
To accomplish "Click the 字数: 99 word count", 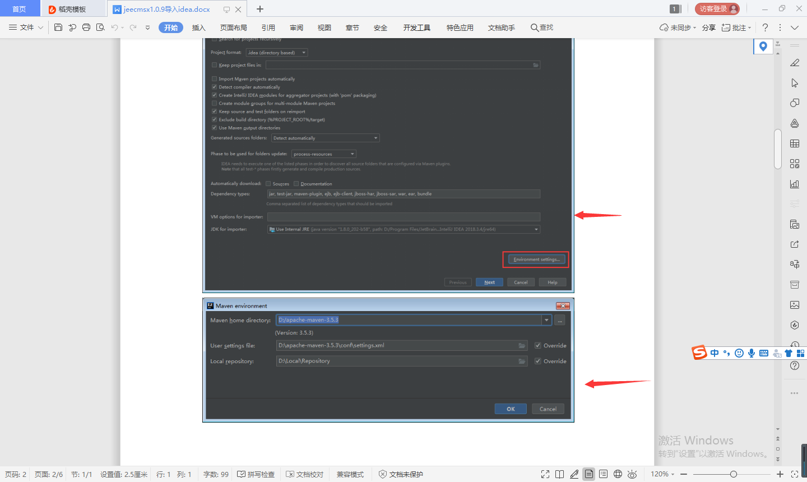I will [x=216, y=474].
